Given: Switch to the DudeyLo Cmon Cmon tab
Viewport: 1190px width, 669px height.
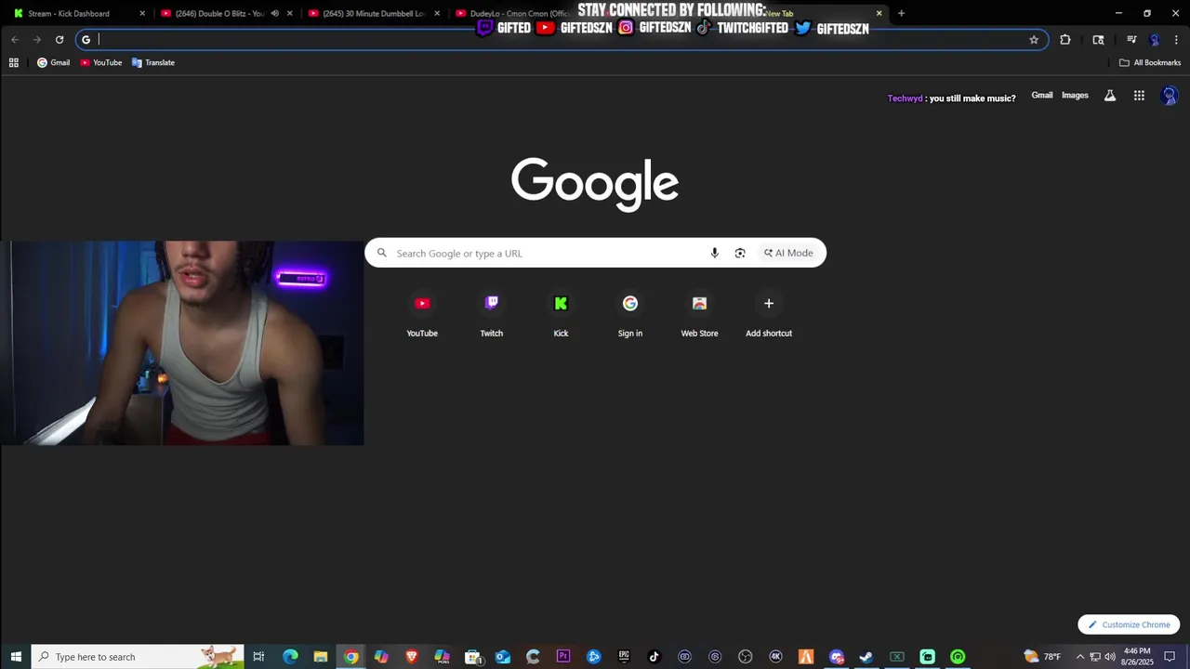Looking at the screenshot, I should click(519, 13).
